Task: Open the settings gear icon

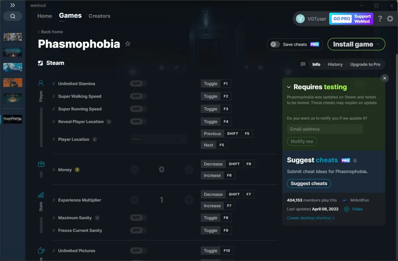Action: (390, 19)
